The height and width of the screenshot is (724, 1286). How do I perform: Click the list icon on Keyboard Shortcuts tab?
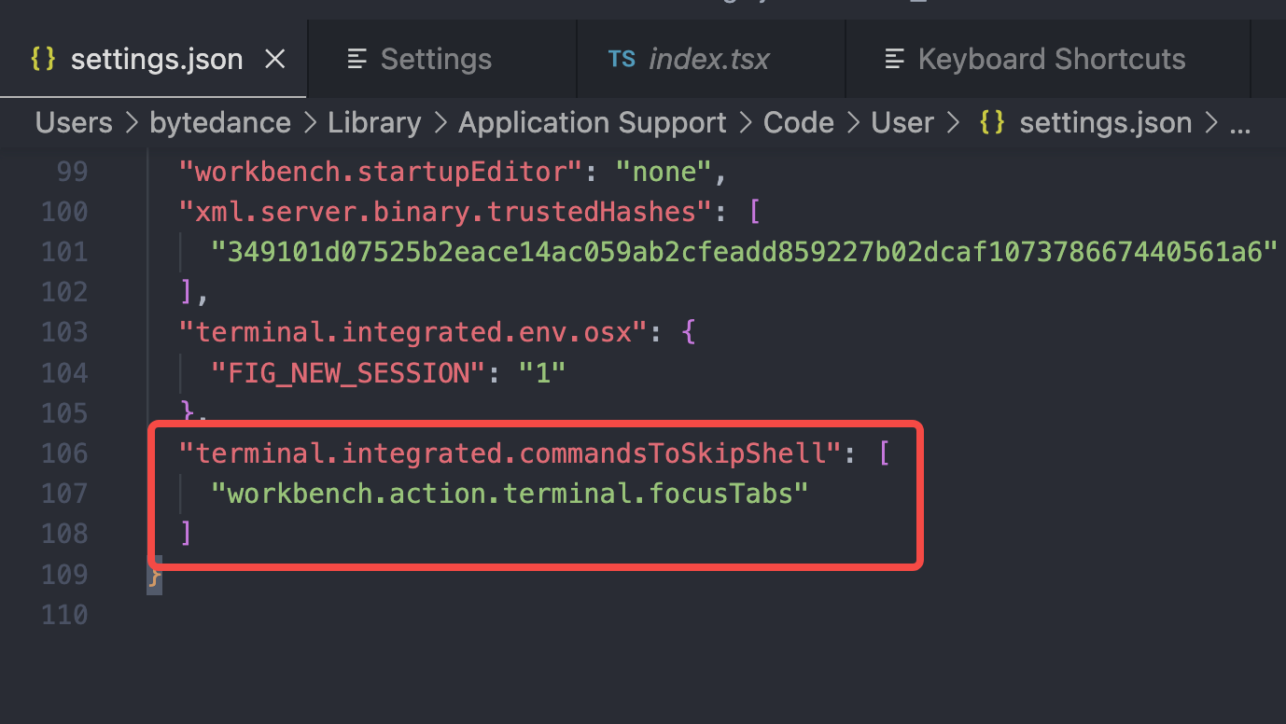(x=894, y=58)
